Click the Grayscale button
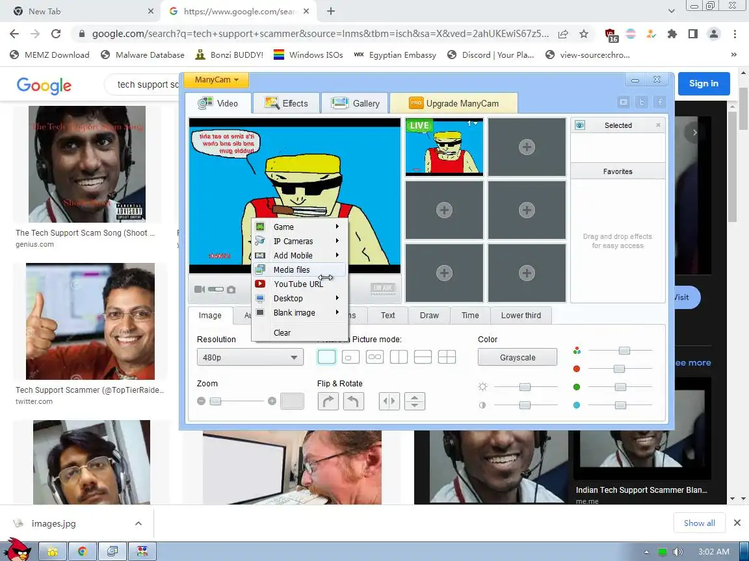The image size is (749, 561). click(x=518, y=357)
